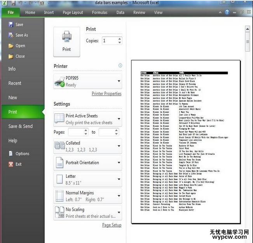The width and height of the screenshot is (253, 243).
Task: Expand the Normal Margins dropdown
Action: 119,196
